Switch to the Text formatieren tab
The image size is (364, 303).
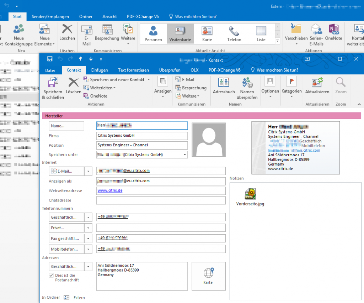(x=134, y=70)
